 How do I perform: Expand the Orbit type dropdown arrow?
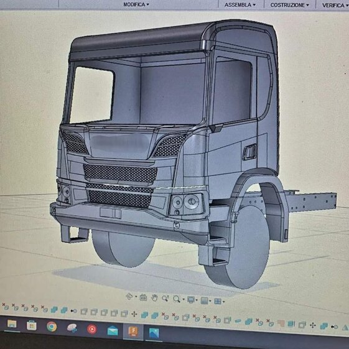pos(136,297)
